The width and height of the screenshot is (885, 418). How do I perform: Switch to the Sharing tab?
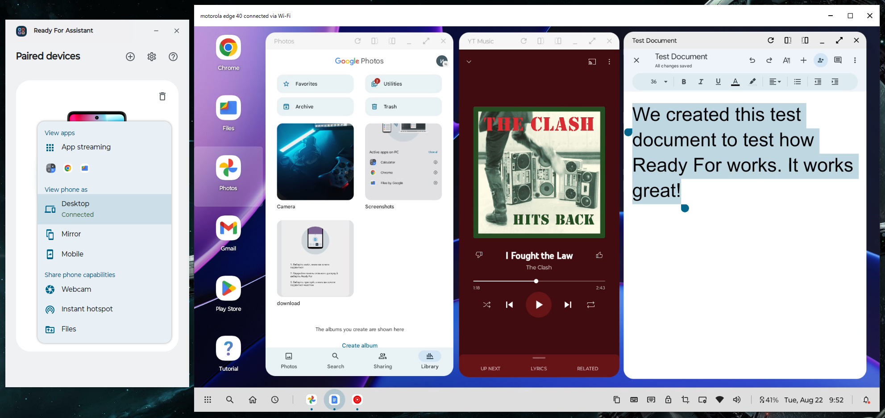point(383,361)
